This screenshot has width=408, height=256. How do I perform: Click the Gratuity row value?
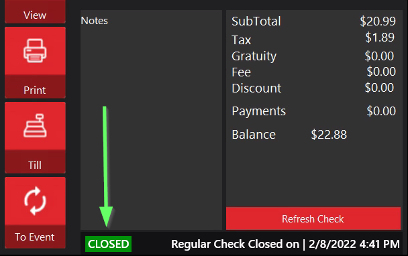pyautogui.click(x=379, y=56)
